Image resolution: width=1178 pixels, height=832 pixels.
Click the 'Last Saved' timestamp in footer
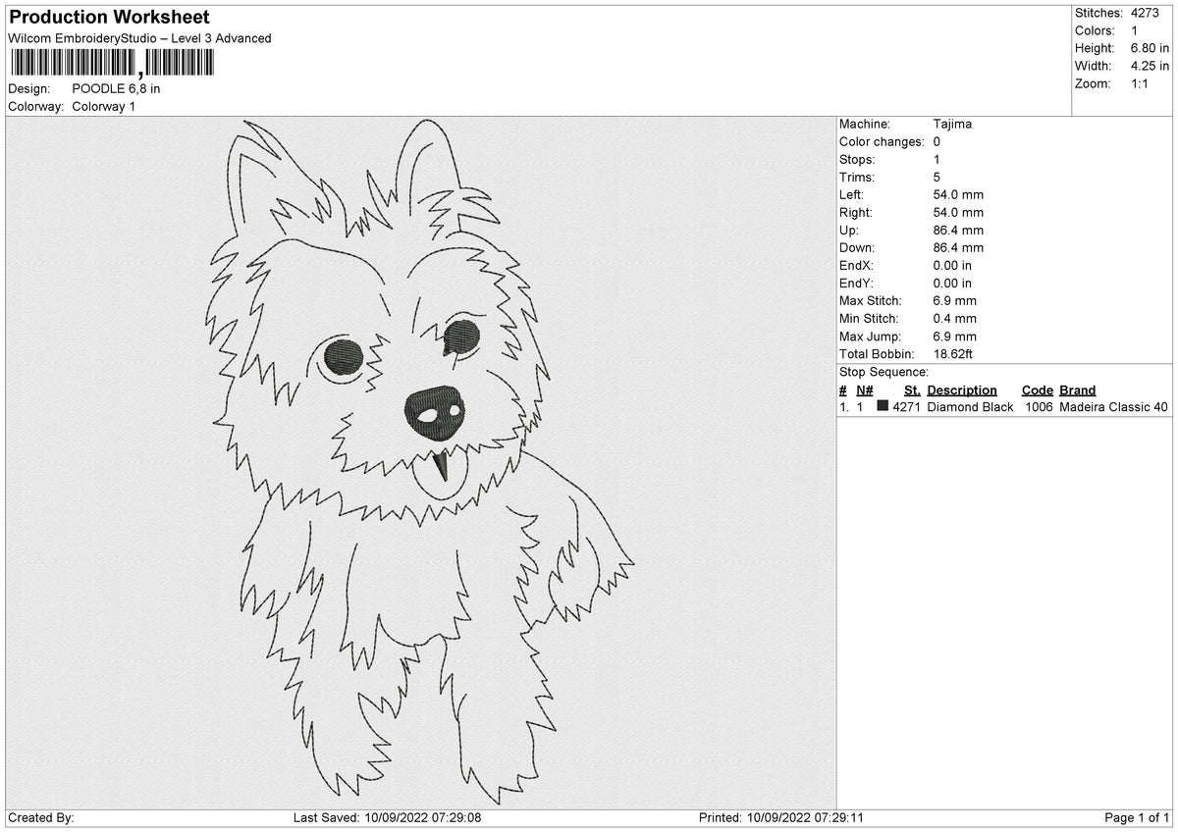387,818
